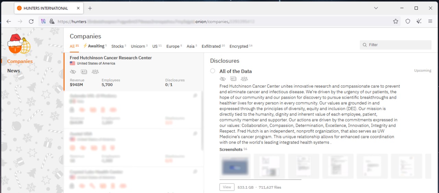Switch to the Exfiltrated filter tab
Viewport: 439px width, 193px height.
pyautogui.click(x=211, y=46)
